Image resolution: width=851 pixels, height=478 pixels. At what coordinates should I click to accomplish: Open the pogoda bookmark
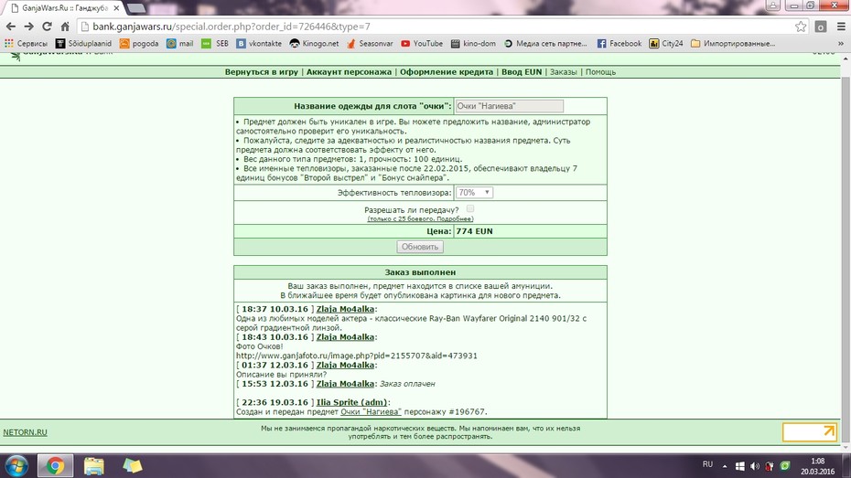pyautogui.click(x=139, y=43)
